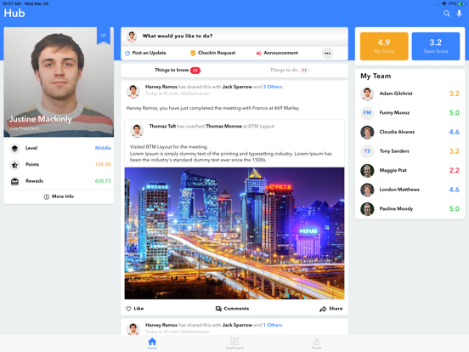Open the city skyline post image

(x=234, y=234)
